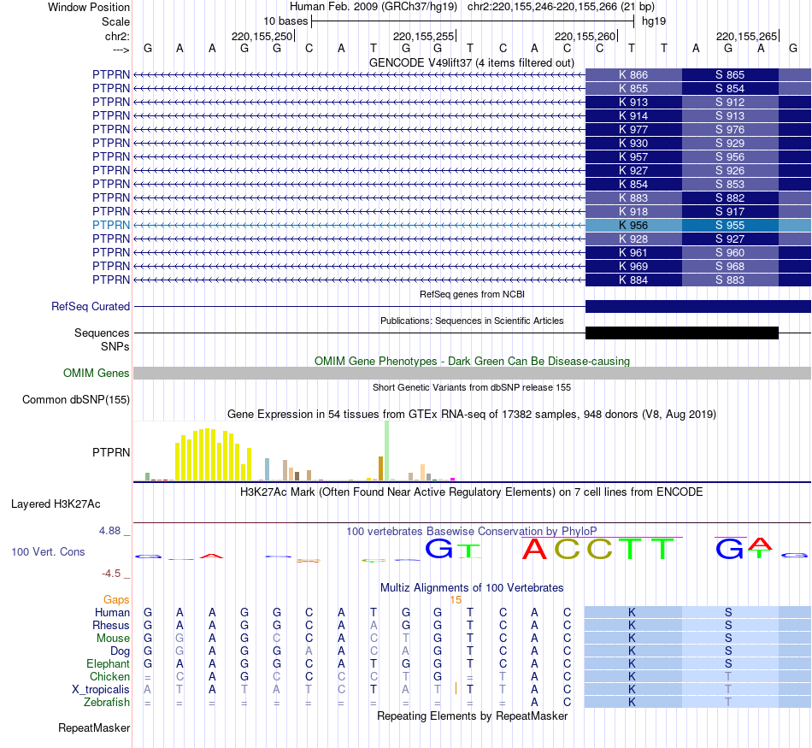The width and height of the screenshot is (812, 748).
Task: Click the Zebrafish T amino acid cell
Action: coord(728,703)
